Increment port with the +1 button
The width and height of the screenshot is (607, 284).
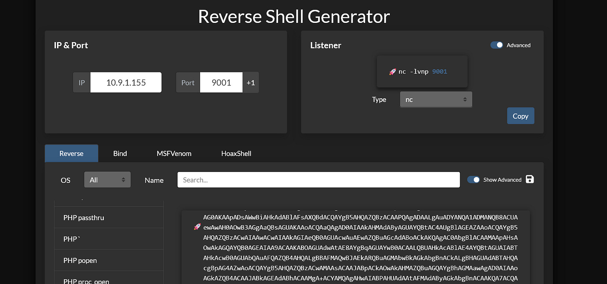[x=251, y=82]
